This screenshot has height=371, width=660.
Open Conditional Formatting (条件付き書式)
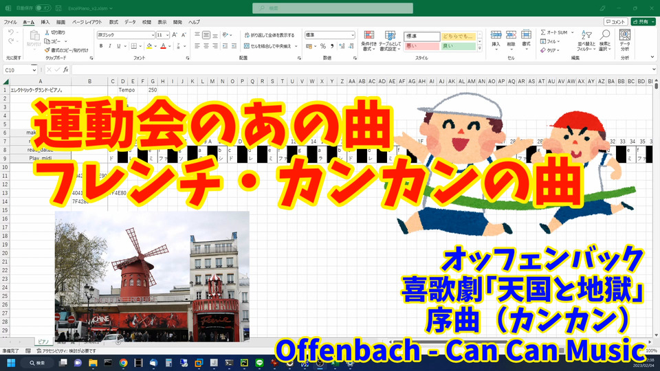[x=368, y=41]
